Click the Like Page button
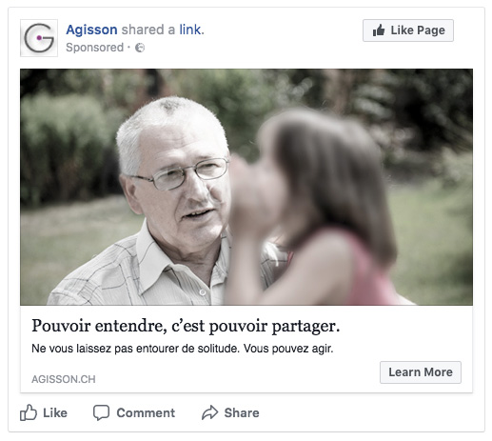The image size is (492, 441). click(x=408, y=30)
